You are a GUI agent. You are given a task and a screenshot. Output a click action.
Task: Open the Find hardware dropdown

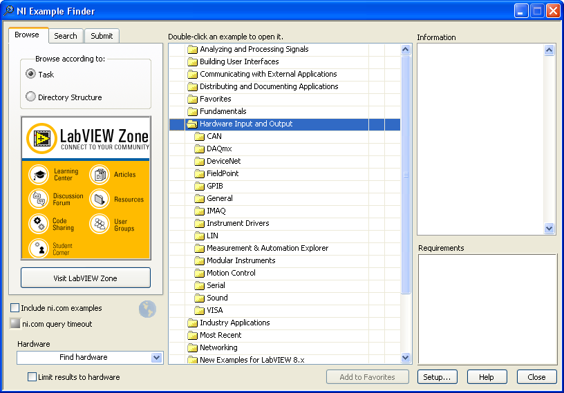click(156, 358)
